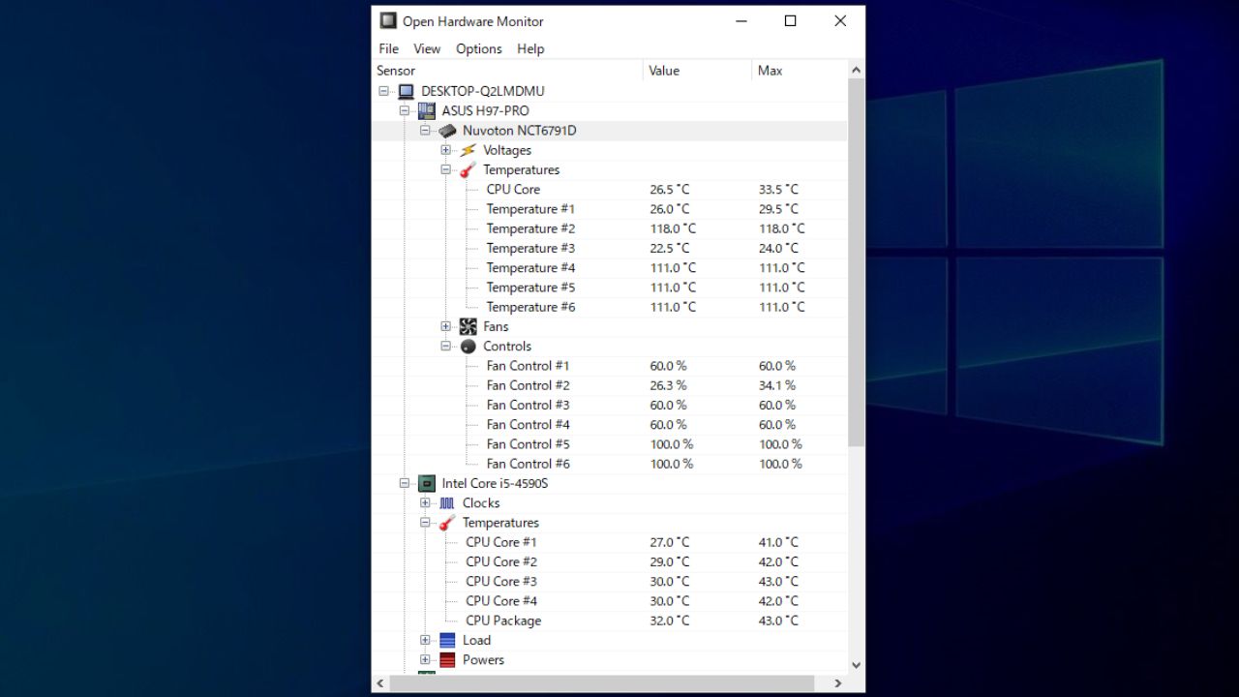Expand the Fans node
This screenshot has height=697, width=1239.
pos(446,326)
